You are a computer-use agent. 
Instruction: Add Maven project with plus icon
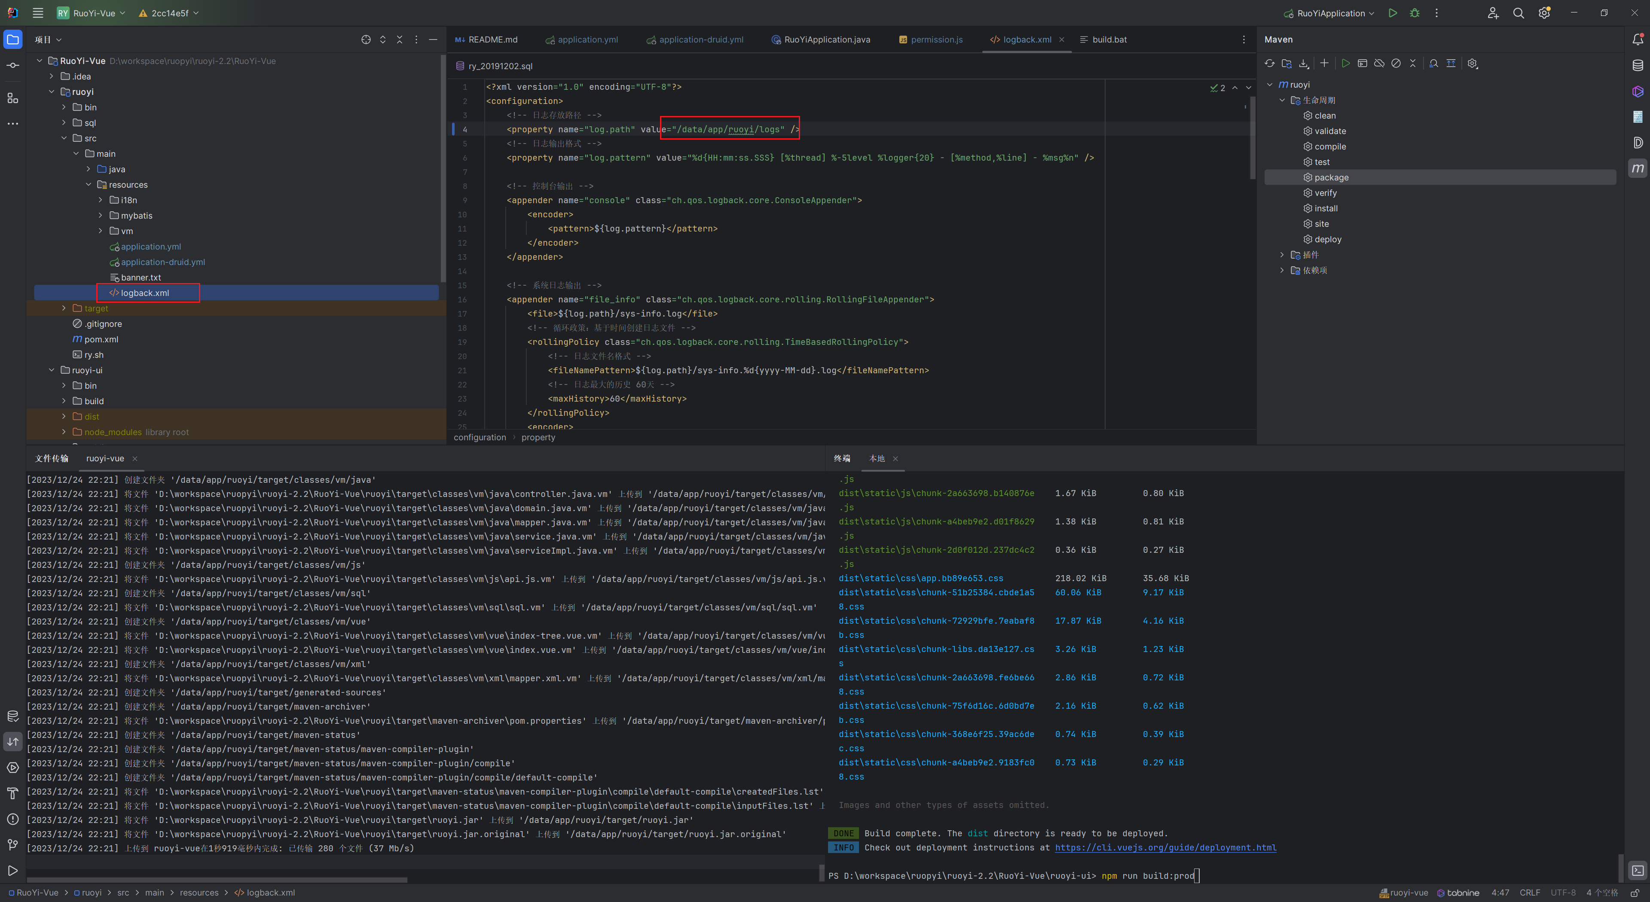[1324, 64]
